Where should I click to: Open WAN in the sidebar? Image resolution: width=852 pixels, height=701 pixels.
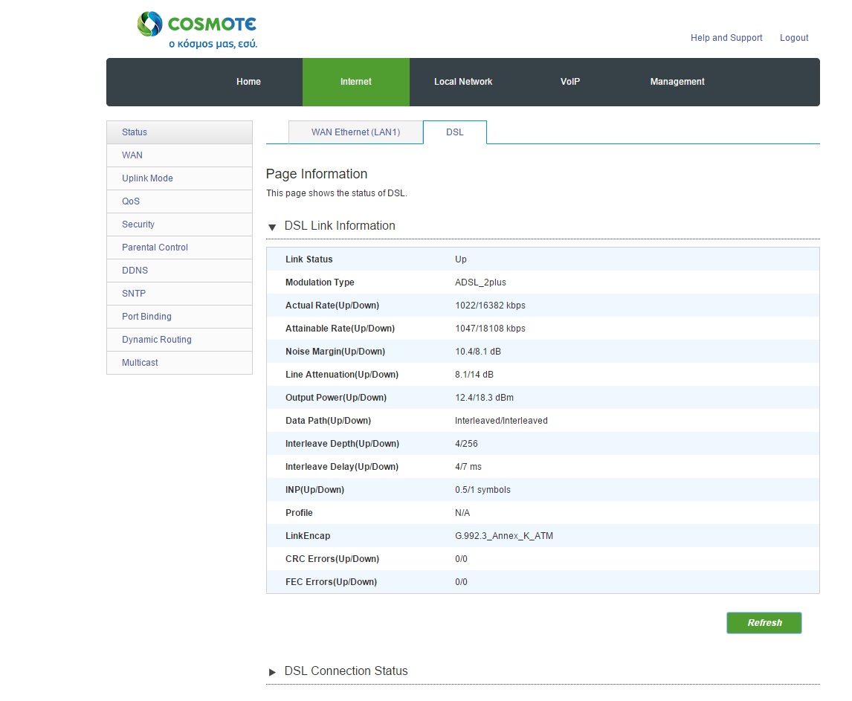click(179, 155)
